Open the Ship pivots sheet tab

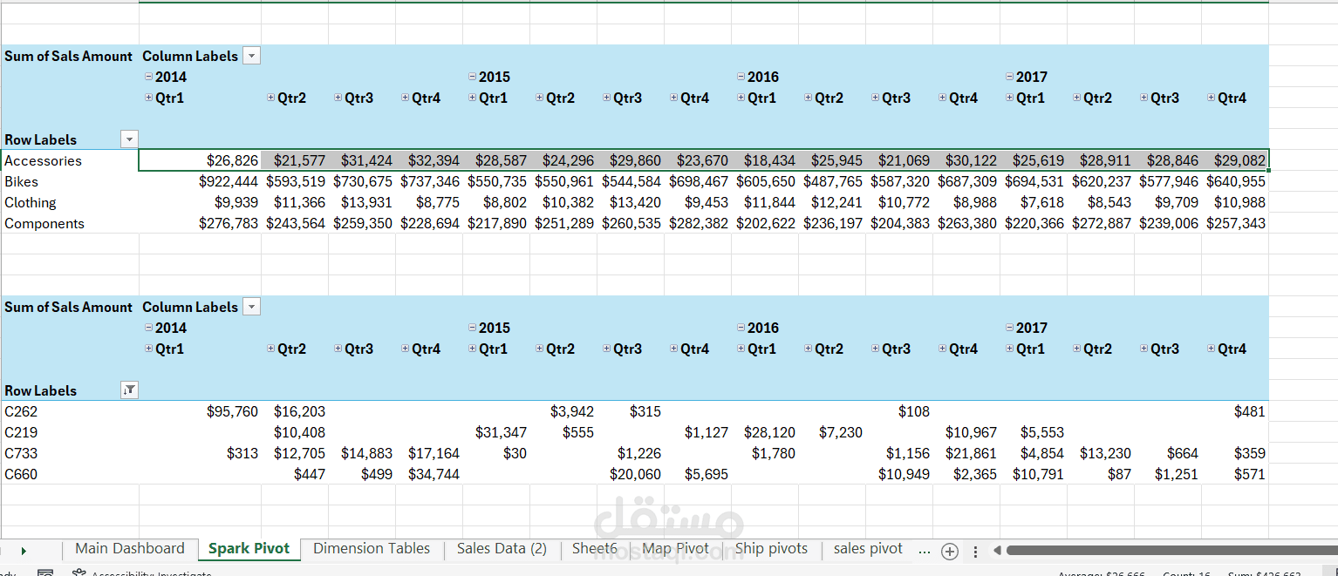pos(771,549)
